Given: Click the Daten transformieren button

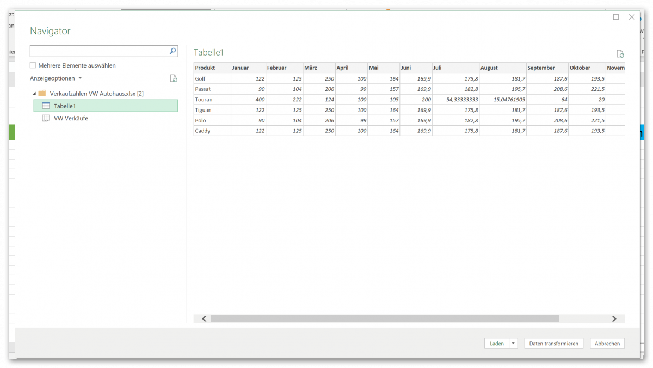Looking at the screenshot, I should [553, 343].
